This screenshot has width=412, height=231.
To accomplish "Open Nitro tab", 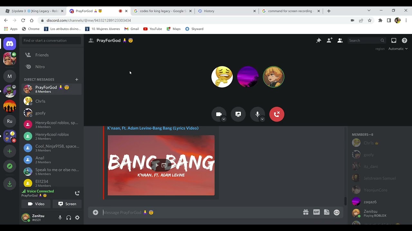I will (x=51, y=67).
